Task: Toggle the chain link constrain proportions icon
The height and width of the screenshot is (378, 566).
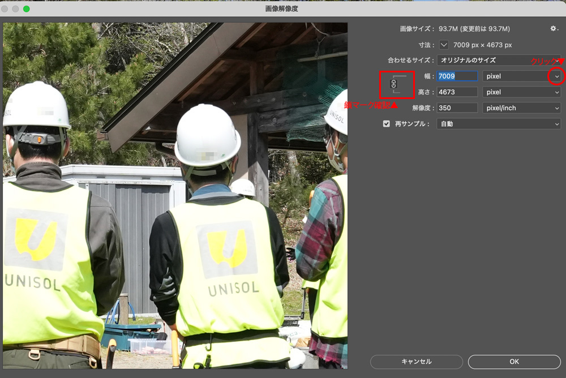Action: click(394, 84)
